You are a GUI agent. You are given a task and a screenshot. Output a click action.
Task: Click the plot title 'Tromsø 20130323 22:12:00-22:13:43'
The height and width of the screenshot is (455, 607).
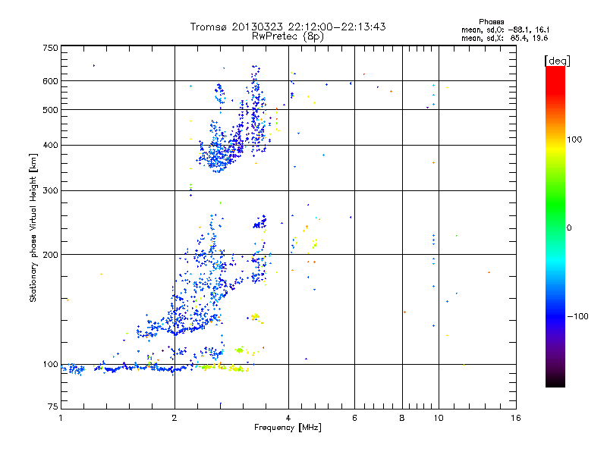pyautogui.click(x=288, y=27)
